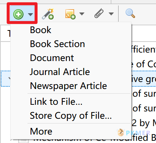Choose Book Section item type

[x=71, y=44]
